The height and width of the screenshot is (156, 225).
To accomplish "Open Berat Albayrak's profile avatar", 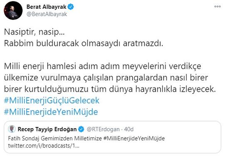I will click(x=13, y=10).
